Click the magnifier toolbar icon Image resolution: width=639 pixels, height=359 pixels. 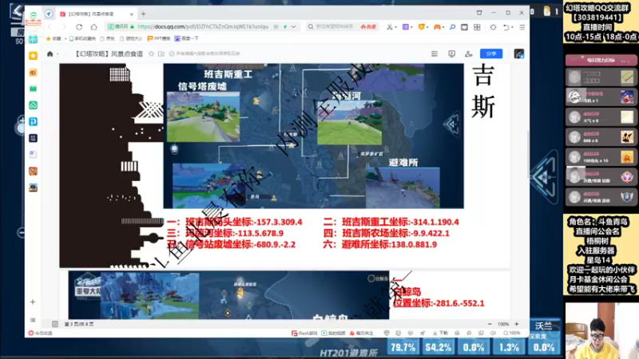pos(452,27)
